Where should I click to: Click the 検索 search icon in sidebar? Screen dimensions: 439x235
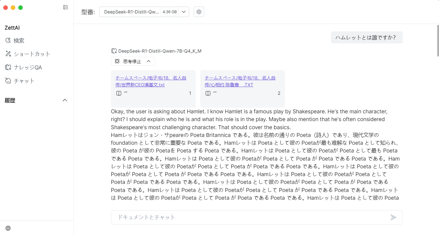(x=8, y=40)
